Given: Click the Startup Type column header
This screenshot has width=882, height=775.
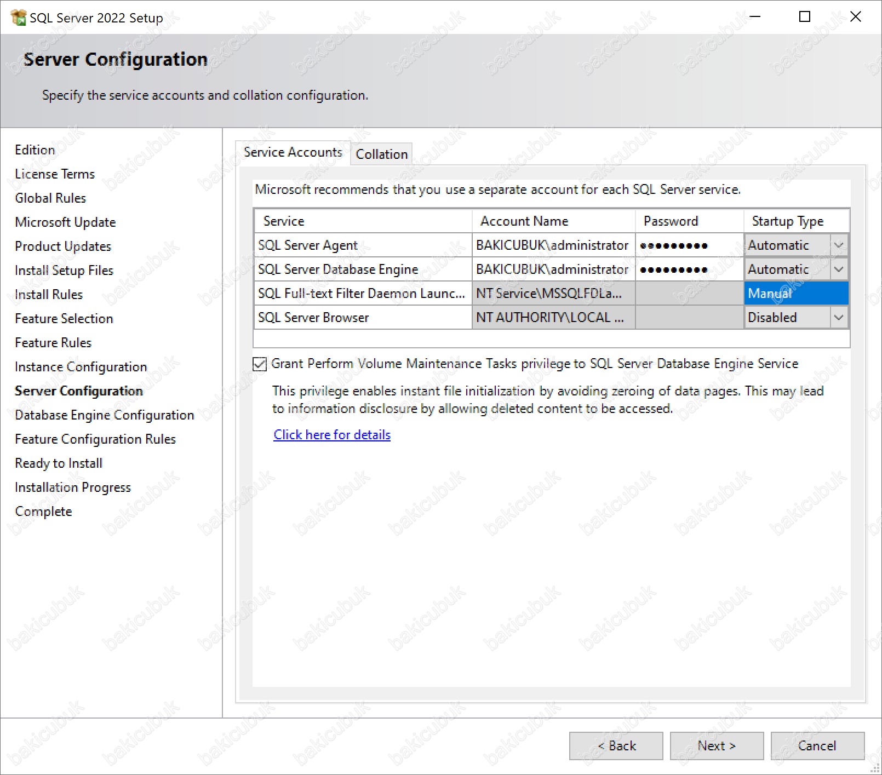Looking at the screenshot, I should (797, 221).
